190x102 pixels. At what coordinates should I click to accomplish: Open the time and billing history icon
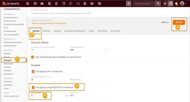pyautogui.click(x=71, y=4)
